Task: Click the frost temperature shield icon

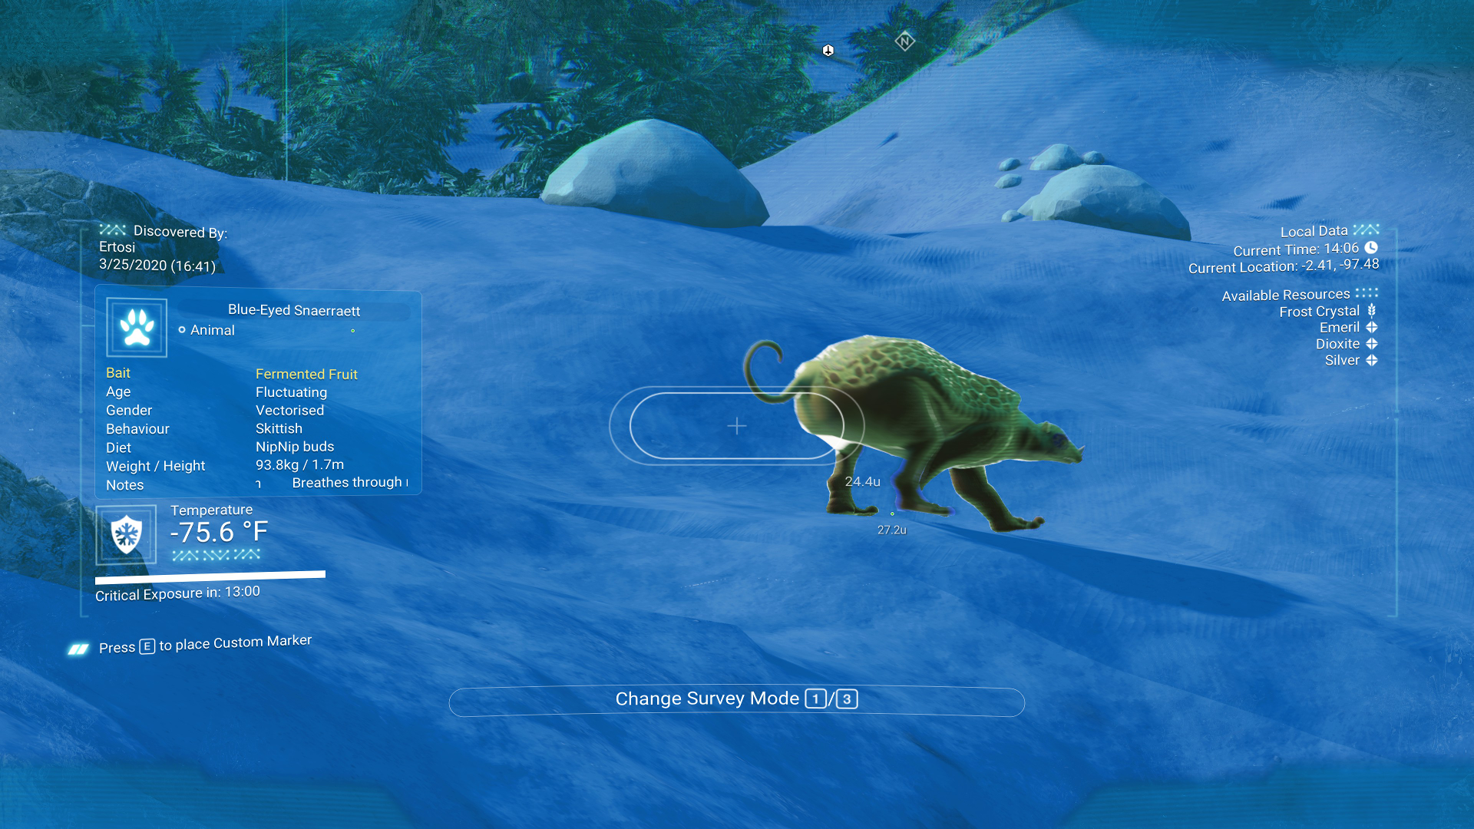Action: [127, 534]
